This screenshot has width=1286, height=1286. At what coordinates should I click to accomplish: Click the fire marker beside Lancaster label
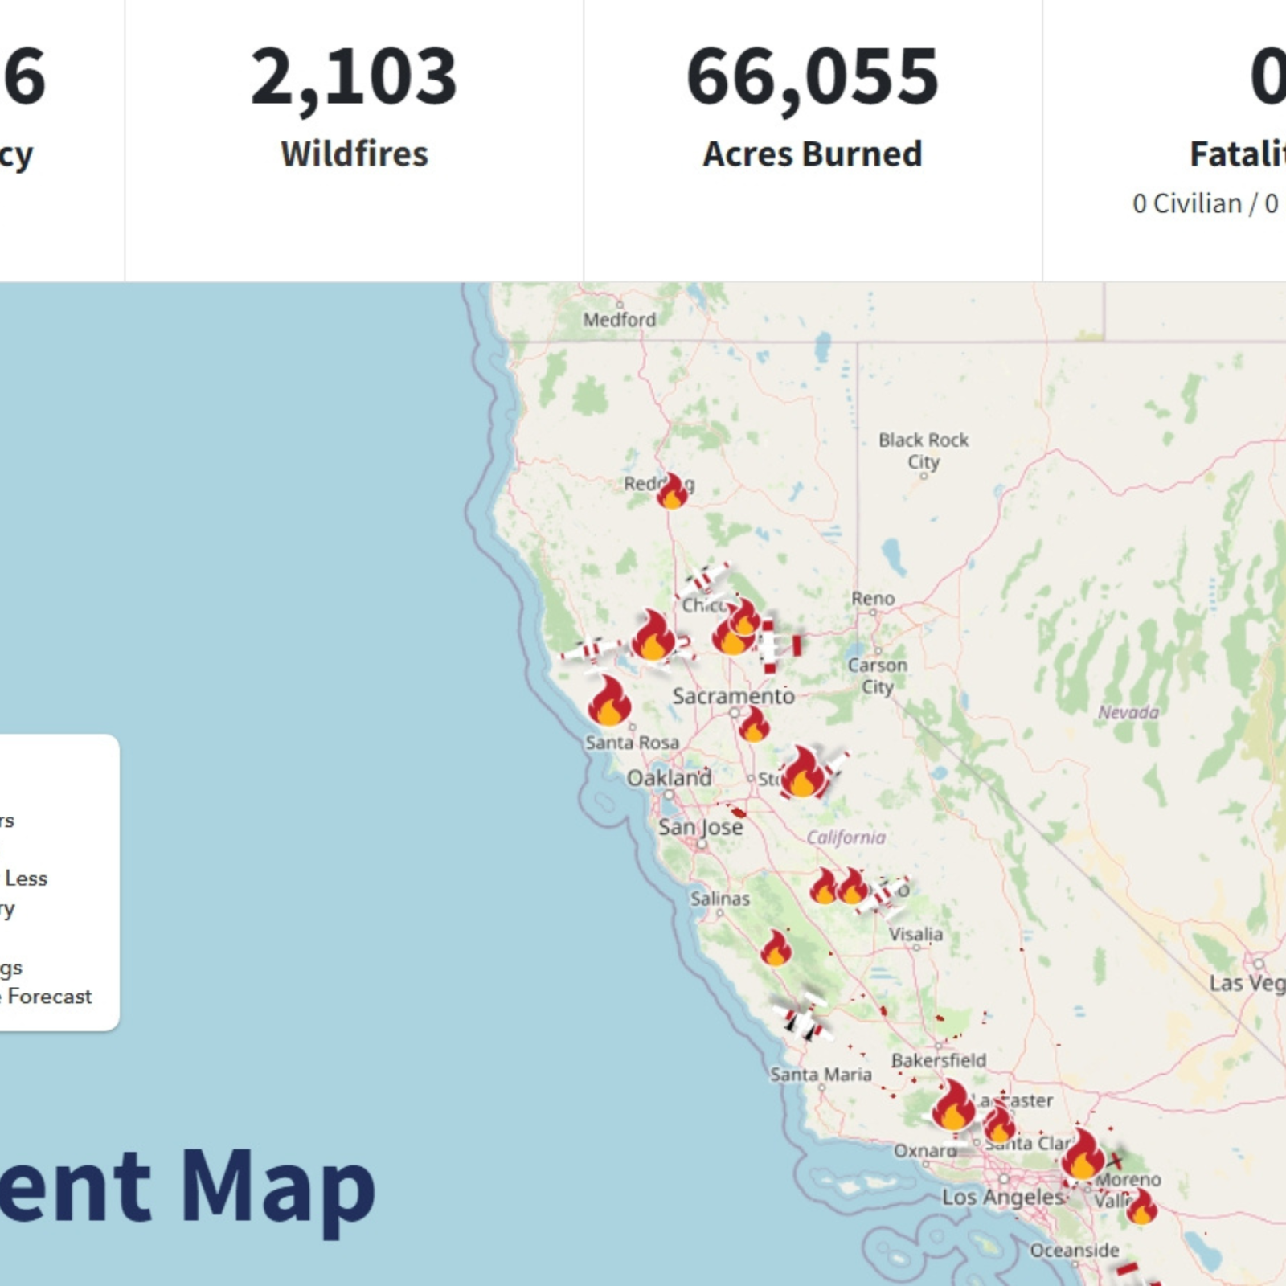coord(999,1123)
